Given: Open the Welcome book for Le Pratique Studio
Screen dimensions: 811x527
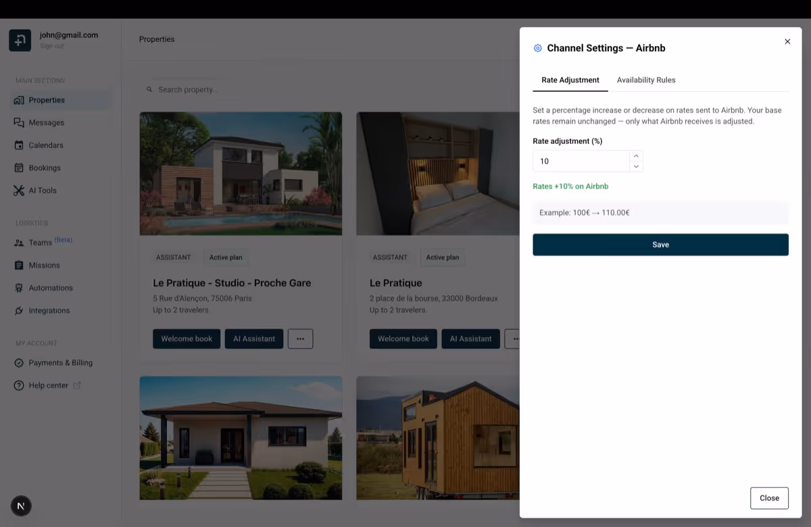Looking at the screenshot, I should pyautogui.click(x=187, y=338).
